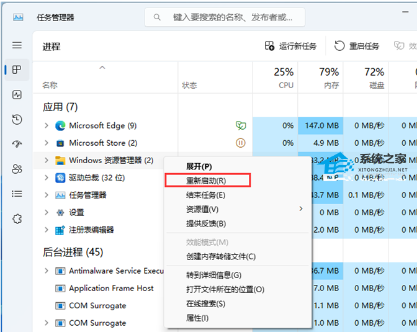The height and width of the screenshot is (332, 417).
Task: Select the Processes sidebar icon
Action: pos(17,70)
